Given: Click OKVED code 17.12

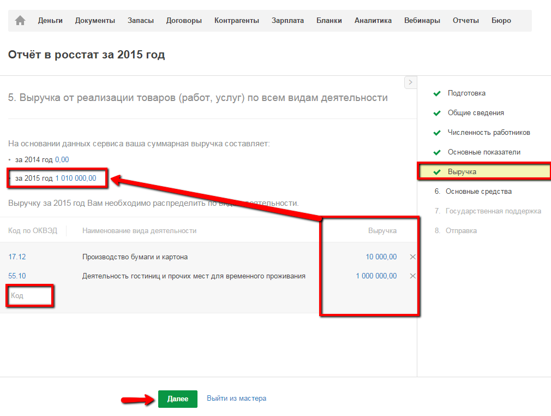Looking at the screenshot, I should coord(17,257).
